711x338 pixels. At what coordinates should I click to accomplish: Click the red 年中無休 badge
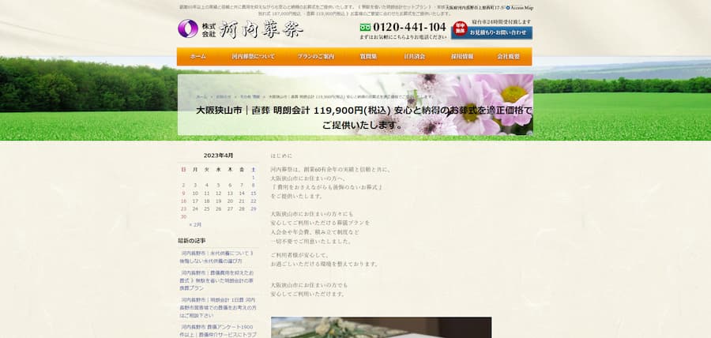[460, 28]
